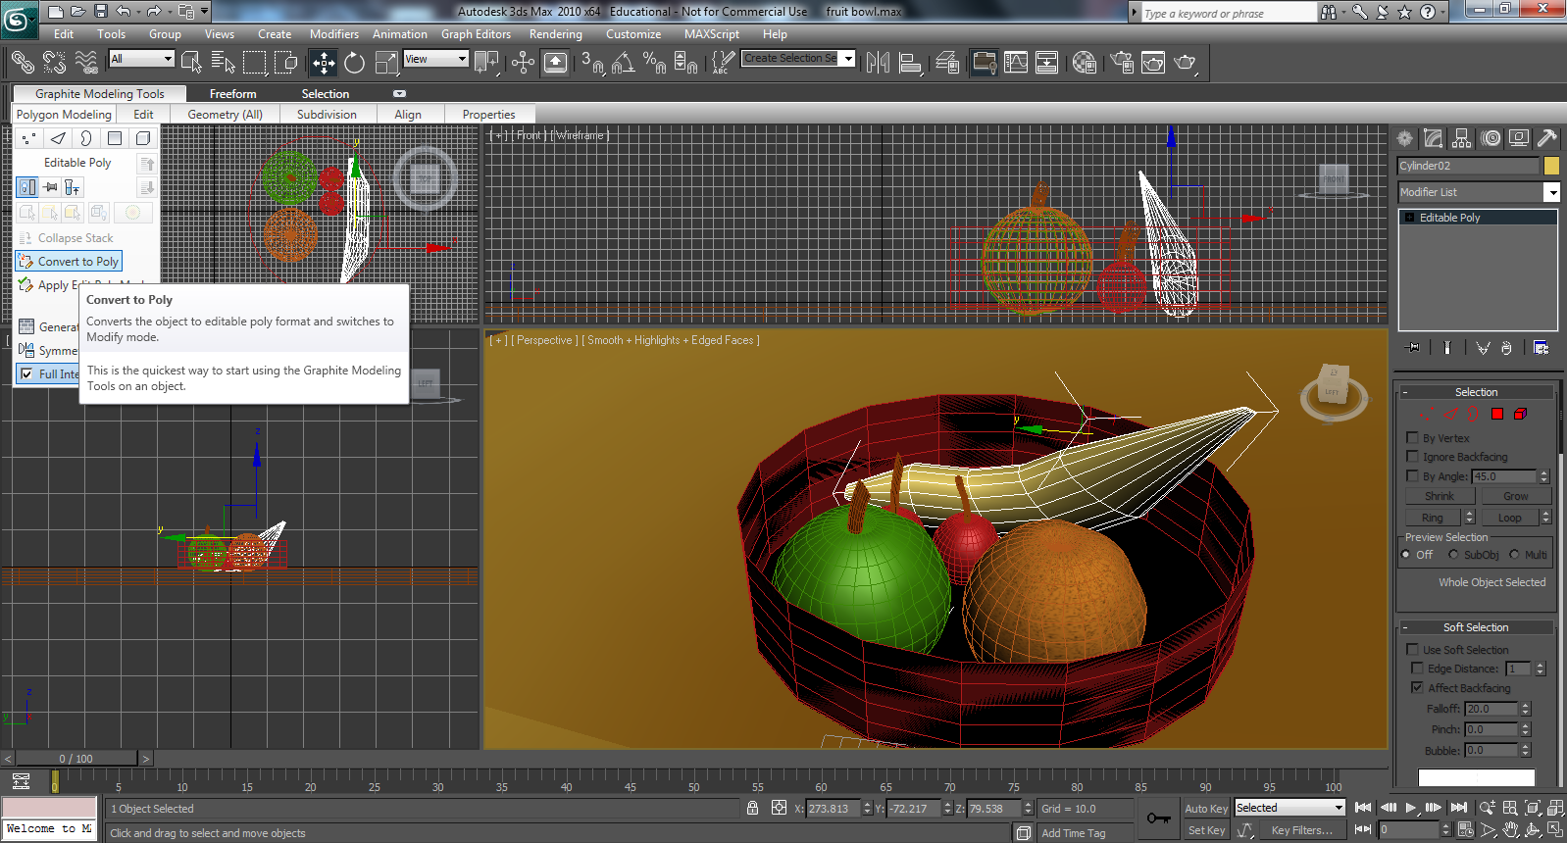Activate Select and Move tool
The height and width of the screenshot is (843, 1567).
point(324,63)
